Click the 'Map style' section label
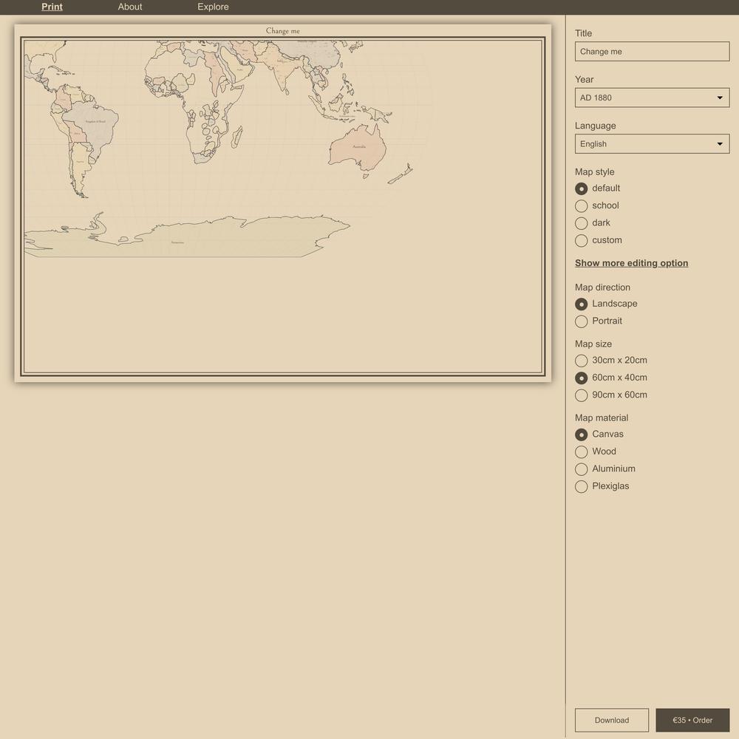This screenshot has width=739, height=739. pyautogui.click(x=594, y=172)
